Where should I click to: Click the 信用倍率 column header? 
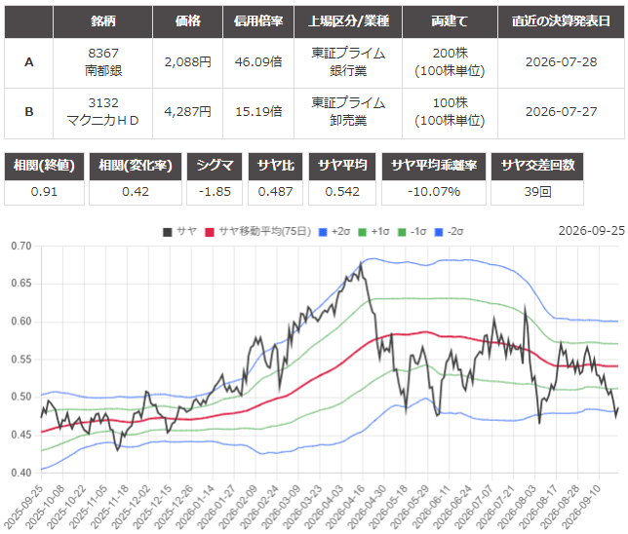(258, 21)
